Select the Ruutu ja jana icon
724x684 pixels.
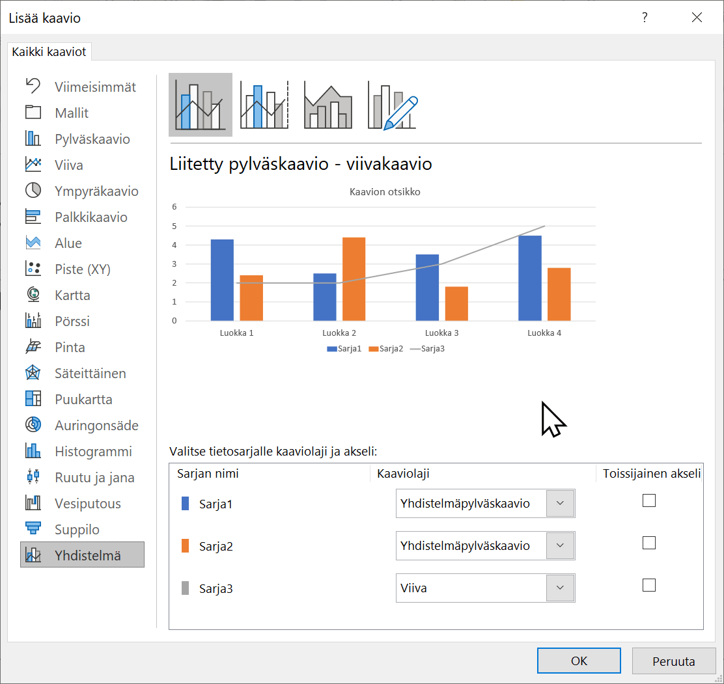pos(33,477)
